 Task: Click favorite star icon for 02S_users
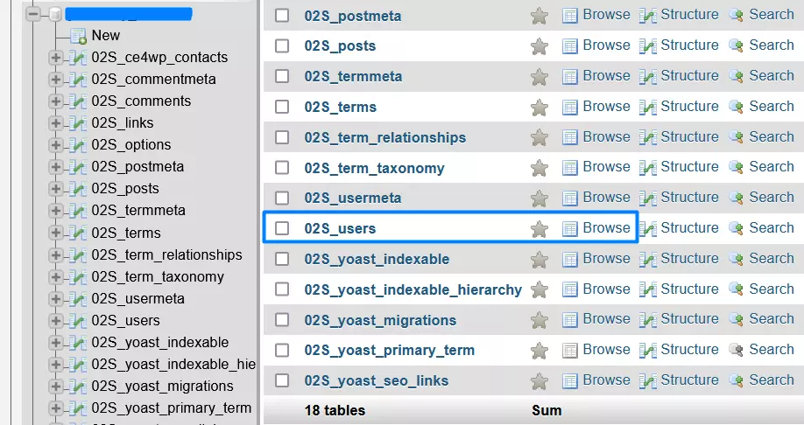click(x=540, y=229)
